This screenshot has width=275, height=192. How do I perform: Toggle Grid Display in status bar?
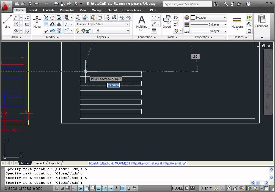68,188
